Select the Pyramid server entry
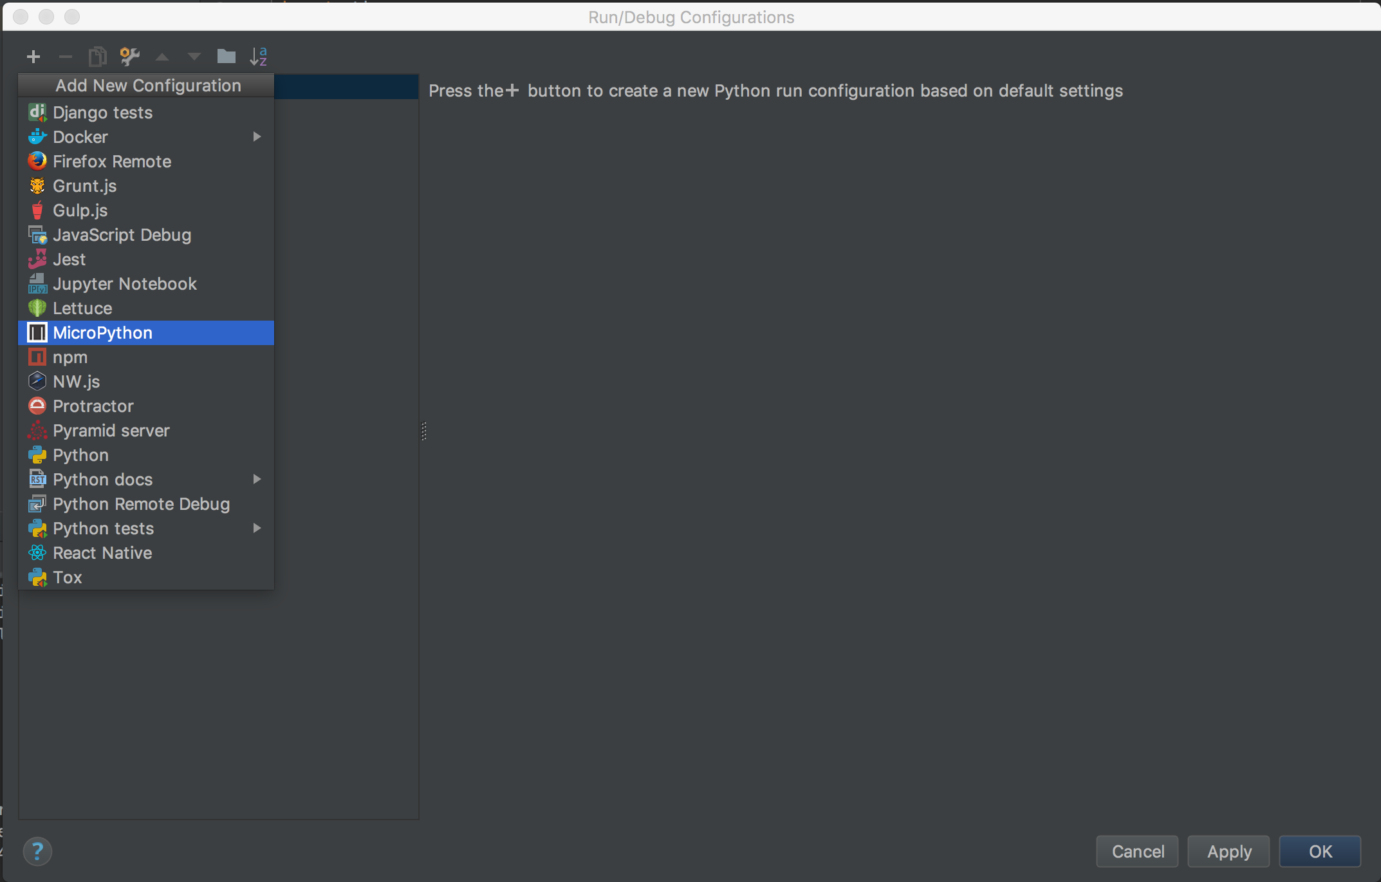 111,431
